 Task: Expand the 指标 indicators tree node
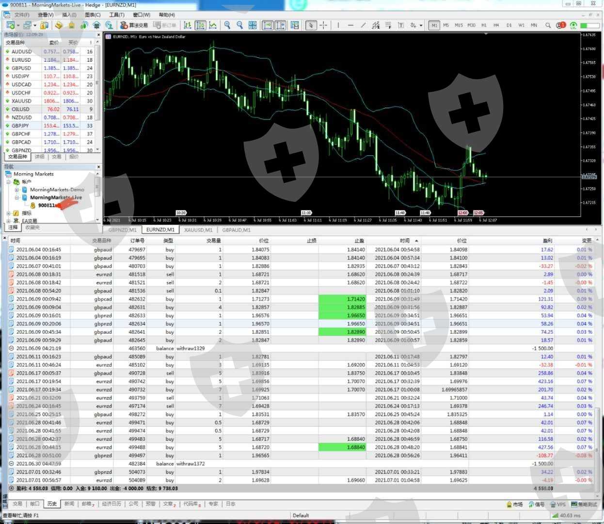(x=8, y=213)
